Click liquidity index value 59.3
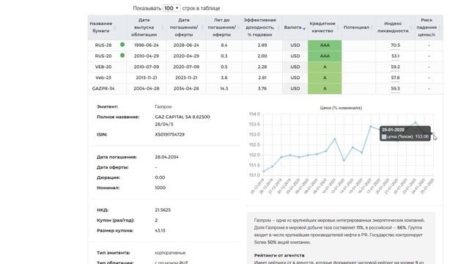The width and height of the screenshot is (469, 264). pos(395,89)
